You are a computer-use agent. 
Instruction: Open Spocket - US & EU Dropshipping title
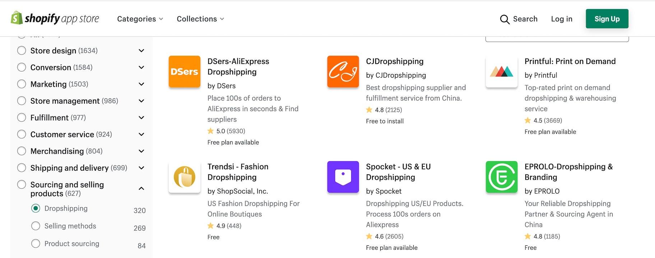click(x=398, y=172)
